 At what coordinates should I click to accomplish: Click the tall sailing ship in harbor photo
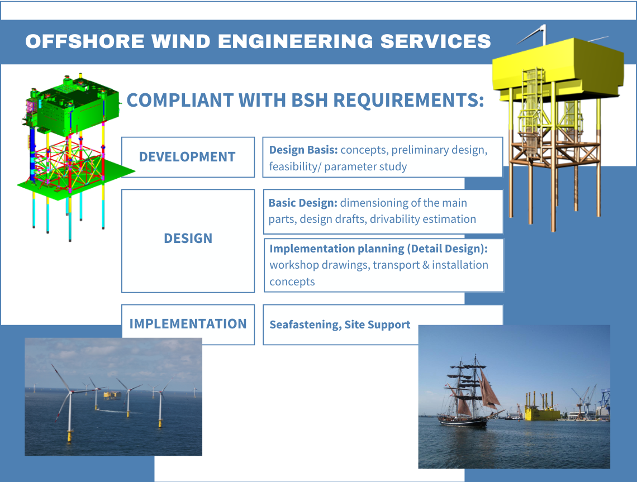click(469, 397)
